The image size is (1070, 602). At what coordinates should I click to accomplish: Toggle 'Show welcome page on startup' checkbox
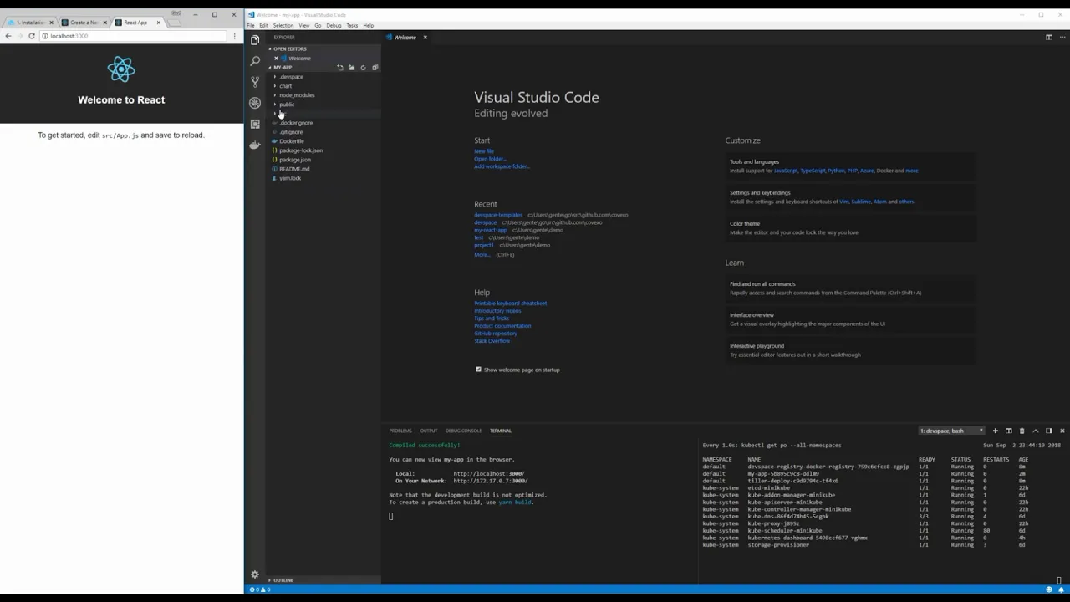pyautogui.click(x=478, y=370)
